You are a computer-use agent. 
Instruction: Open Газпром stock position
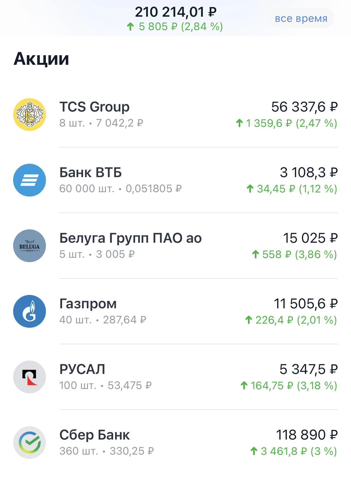[175, 311]
